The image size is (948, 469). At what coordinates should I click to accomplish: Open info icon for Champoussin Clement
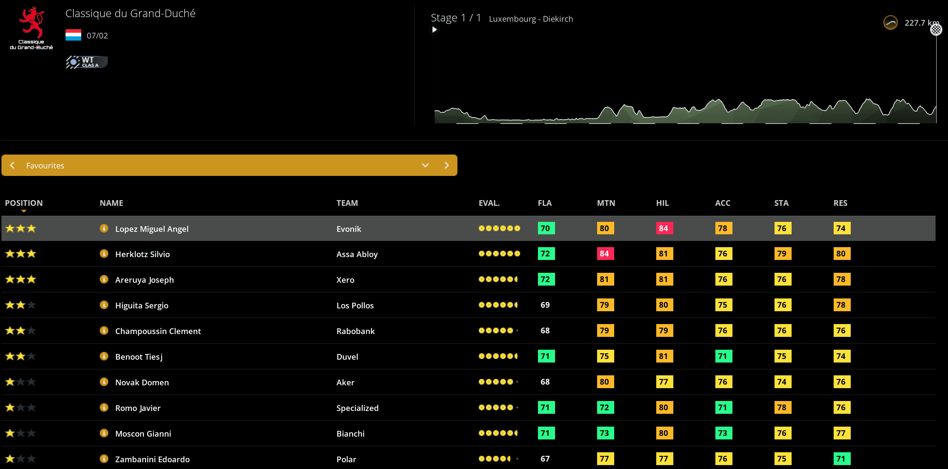click(104, 331)
